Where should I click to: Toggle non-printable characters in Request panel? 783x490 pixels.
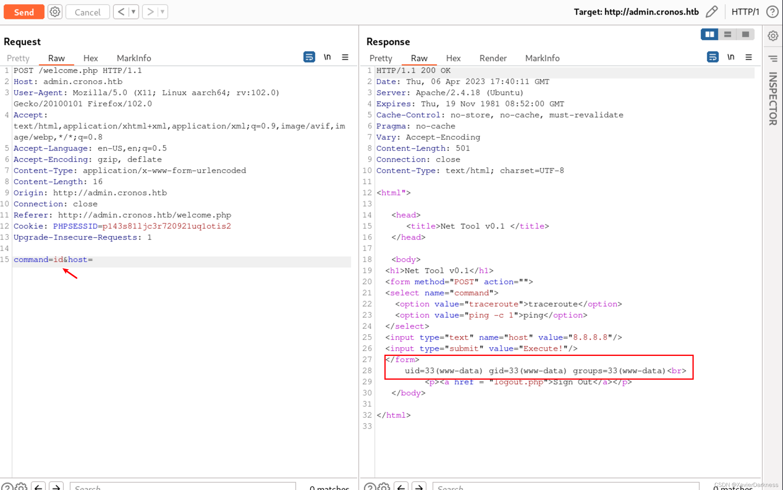[327, 57]
